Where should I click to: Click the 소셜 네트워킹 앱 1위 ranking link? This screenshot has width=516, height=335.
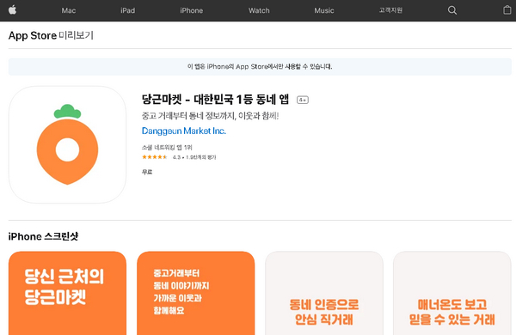[167, 147]
